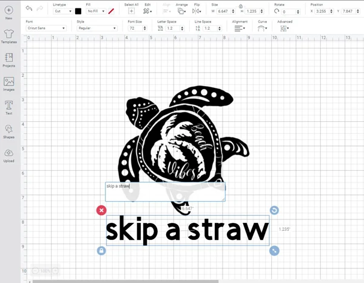Click the zoom out minus button
The height and width of the screenshot is (283, 364).
tap(35, 270)
